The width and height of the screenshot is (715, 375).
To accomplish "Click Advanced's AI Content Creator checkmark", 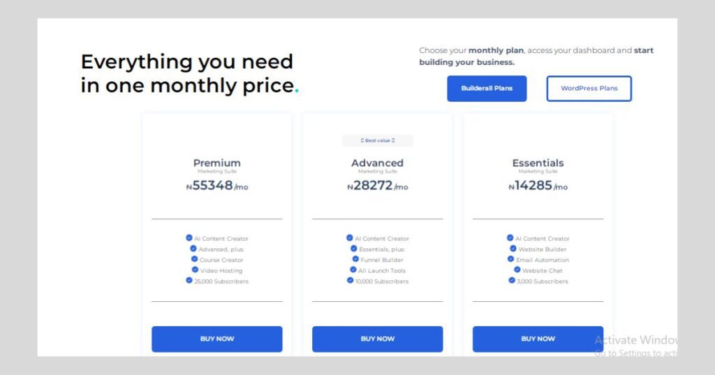I will (x=350, y=238).
